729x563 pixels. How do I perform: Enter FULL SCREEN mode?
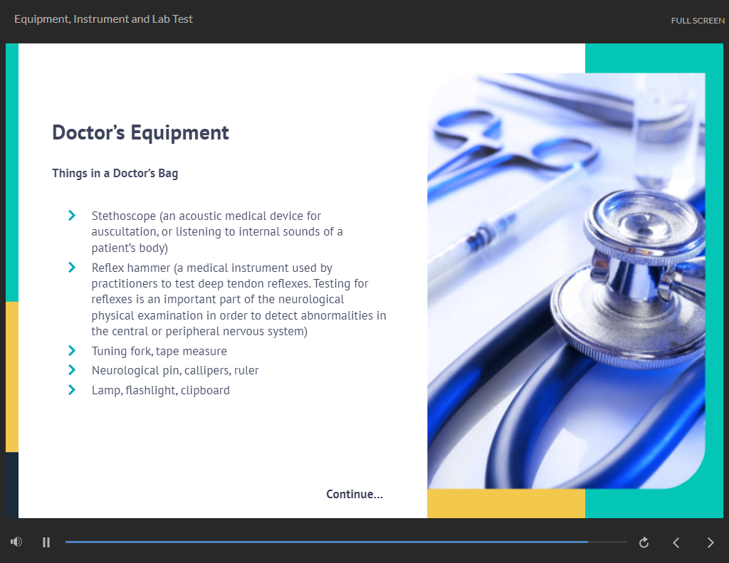(x=698, y=21)
